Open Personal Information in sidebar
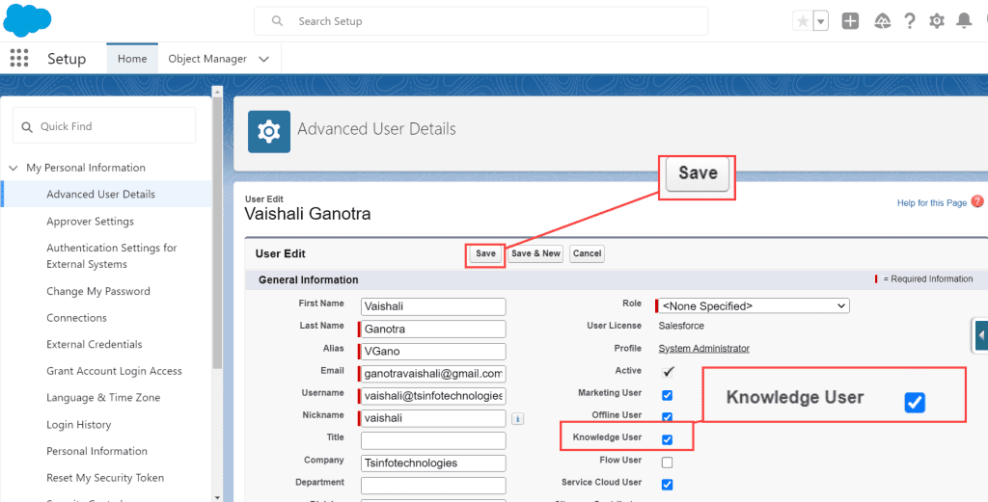Image resolution: width=988 pixels, height=502 pixels. coord(97,451)
